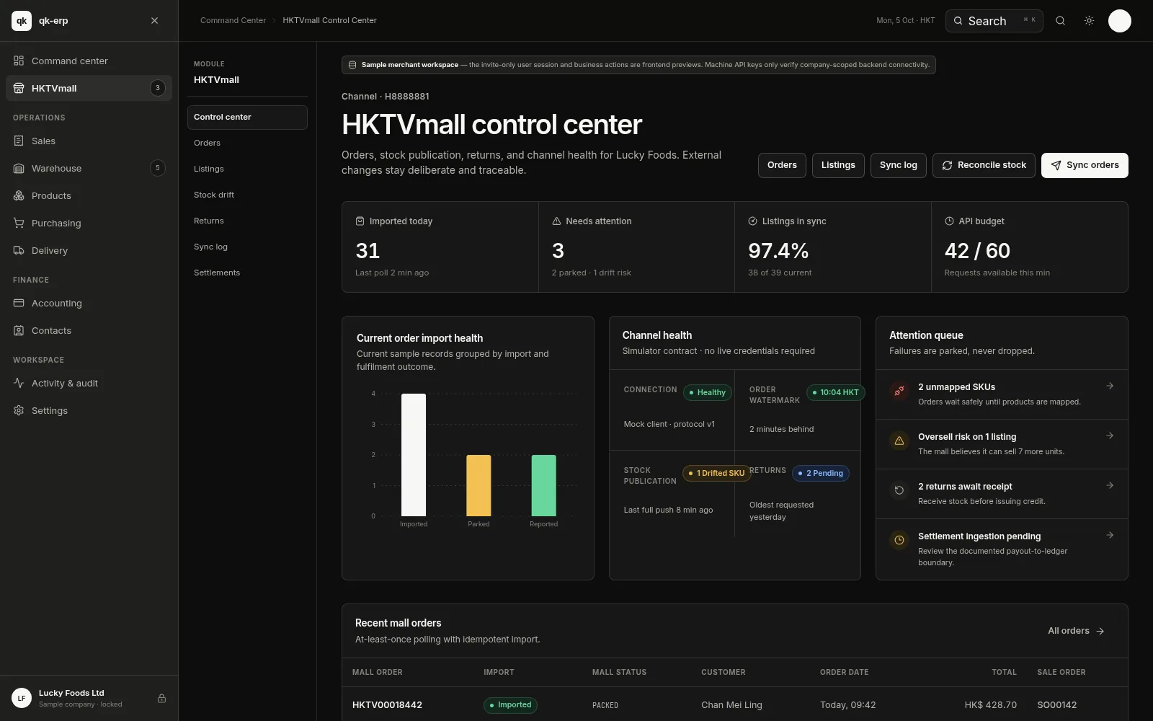Image resolution: width=1153 pixels, height=721 pixels.
Task: Open the Delivery module
Action: pyautogui.click(x=89, y=250)
